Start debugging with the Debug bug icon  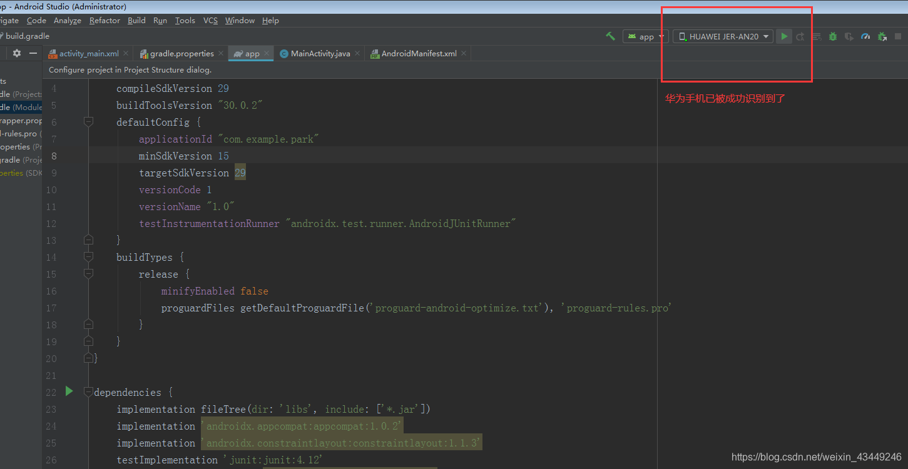(x=832, y=36)
